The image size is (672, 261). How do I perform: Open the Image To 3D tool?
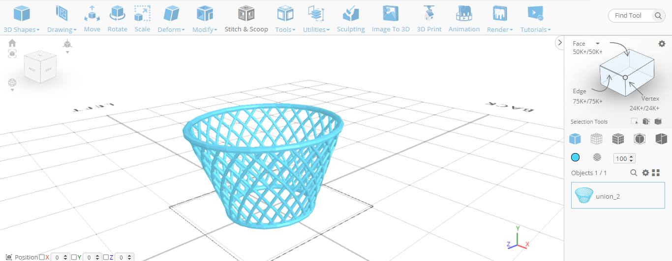click(391, 19)
